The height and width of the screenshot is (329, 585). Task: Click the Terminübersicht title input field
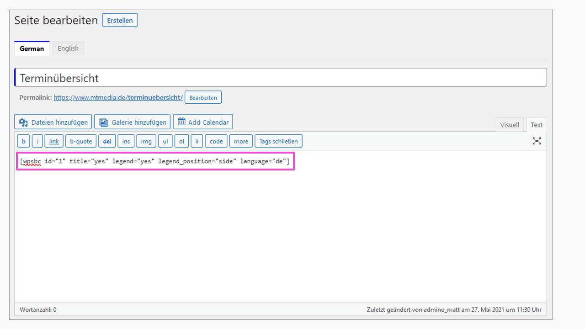pyautogui.click(x=281, y=78)
